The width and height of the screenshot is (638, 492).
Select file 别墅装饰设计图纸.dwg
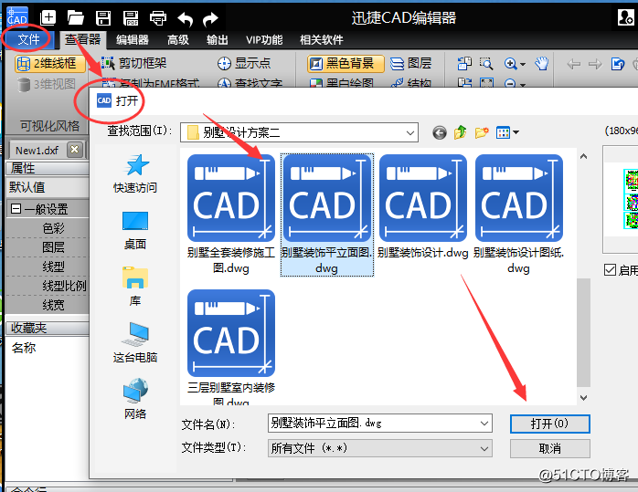[518, 215]
